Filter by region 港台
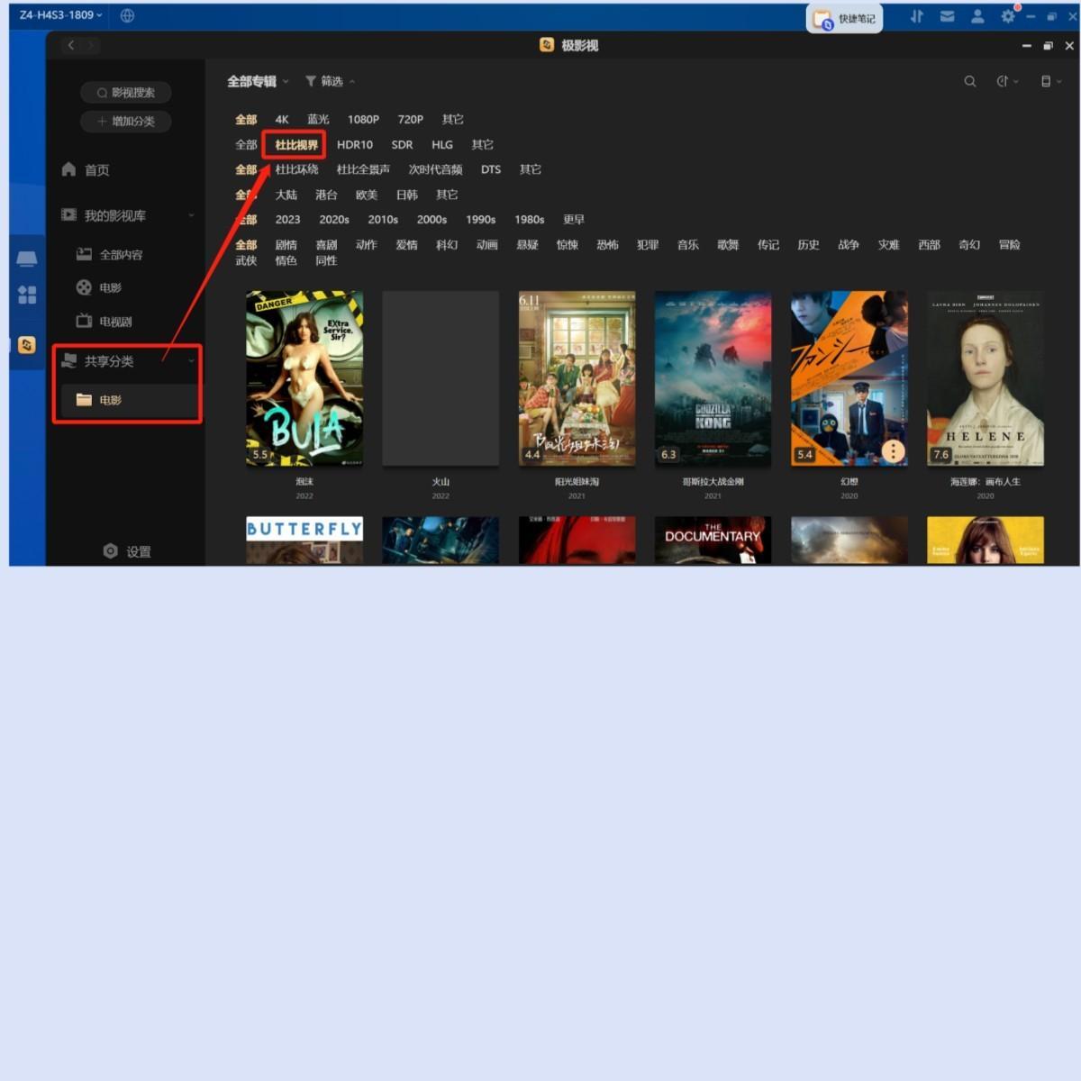 click(326, 195)
